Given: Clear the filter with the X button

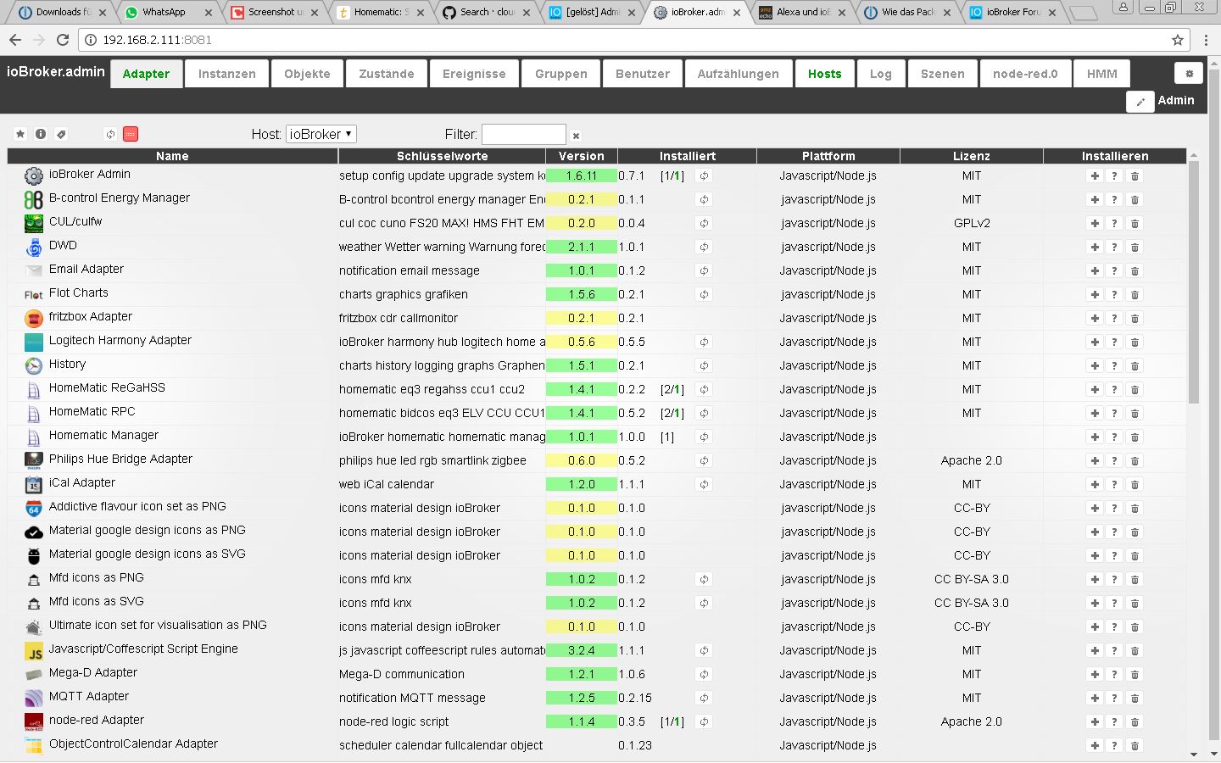Looking at the screenshot, I should 576,136.
